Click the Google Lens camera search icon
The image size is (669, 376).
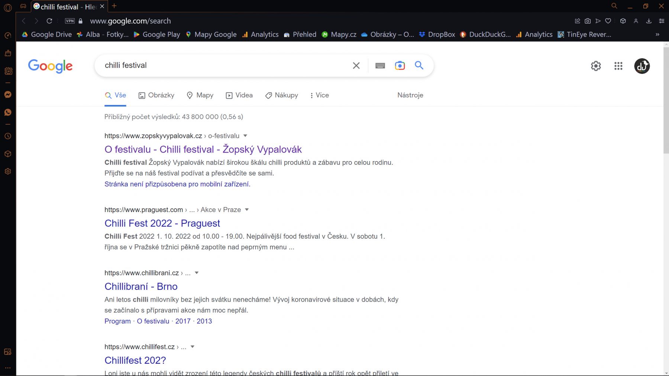point(400,66)
